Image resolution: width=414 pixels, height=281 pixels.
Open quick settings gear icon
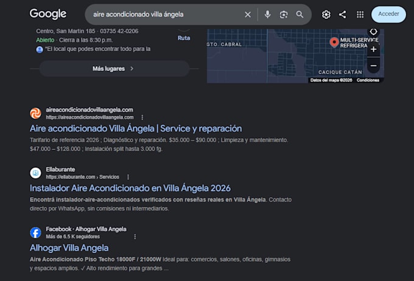tap(326, 15)
